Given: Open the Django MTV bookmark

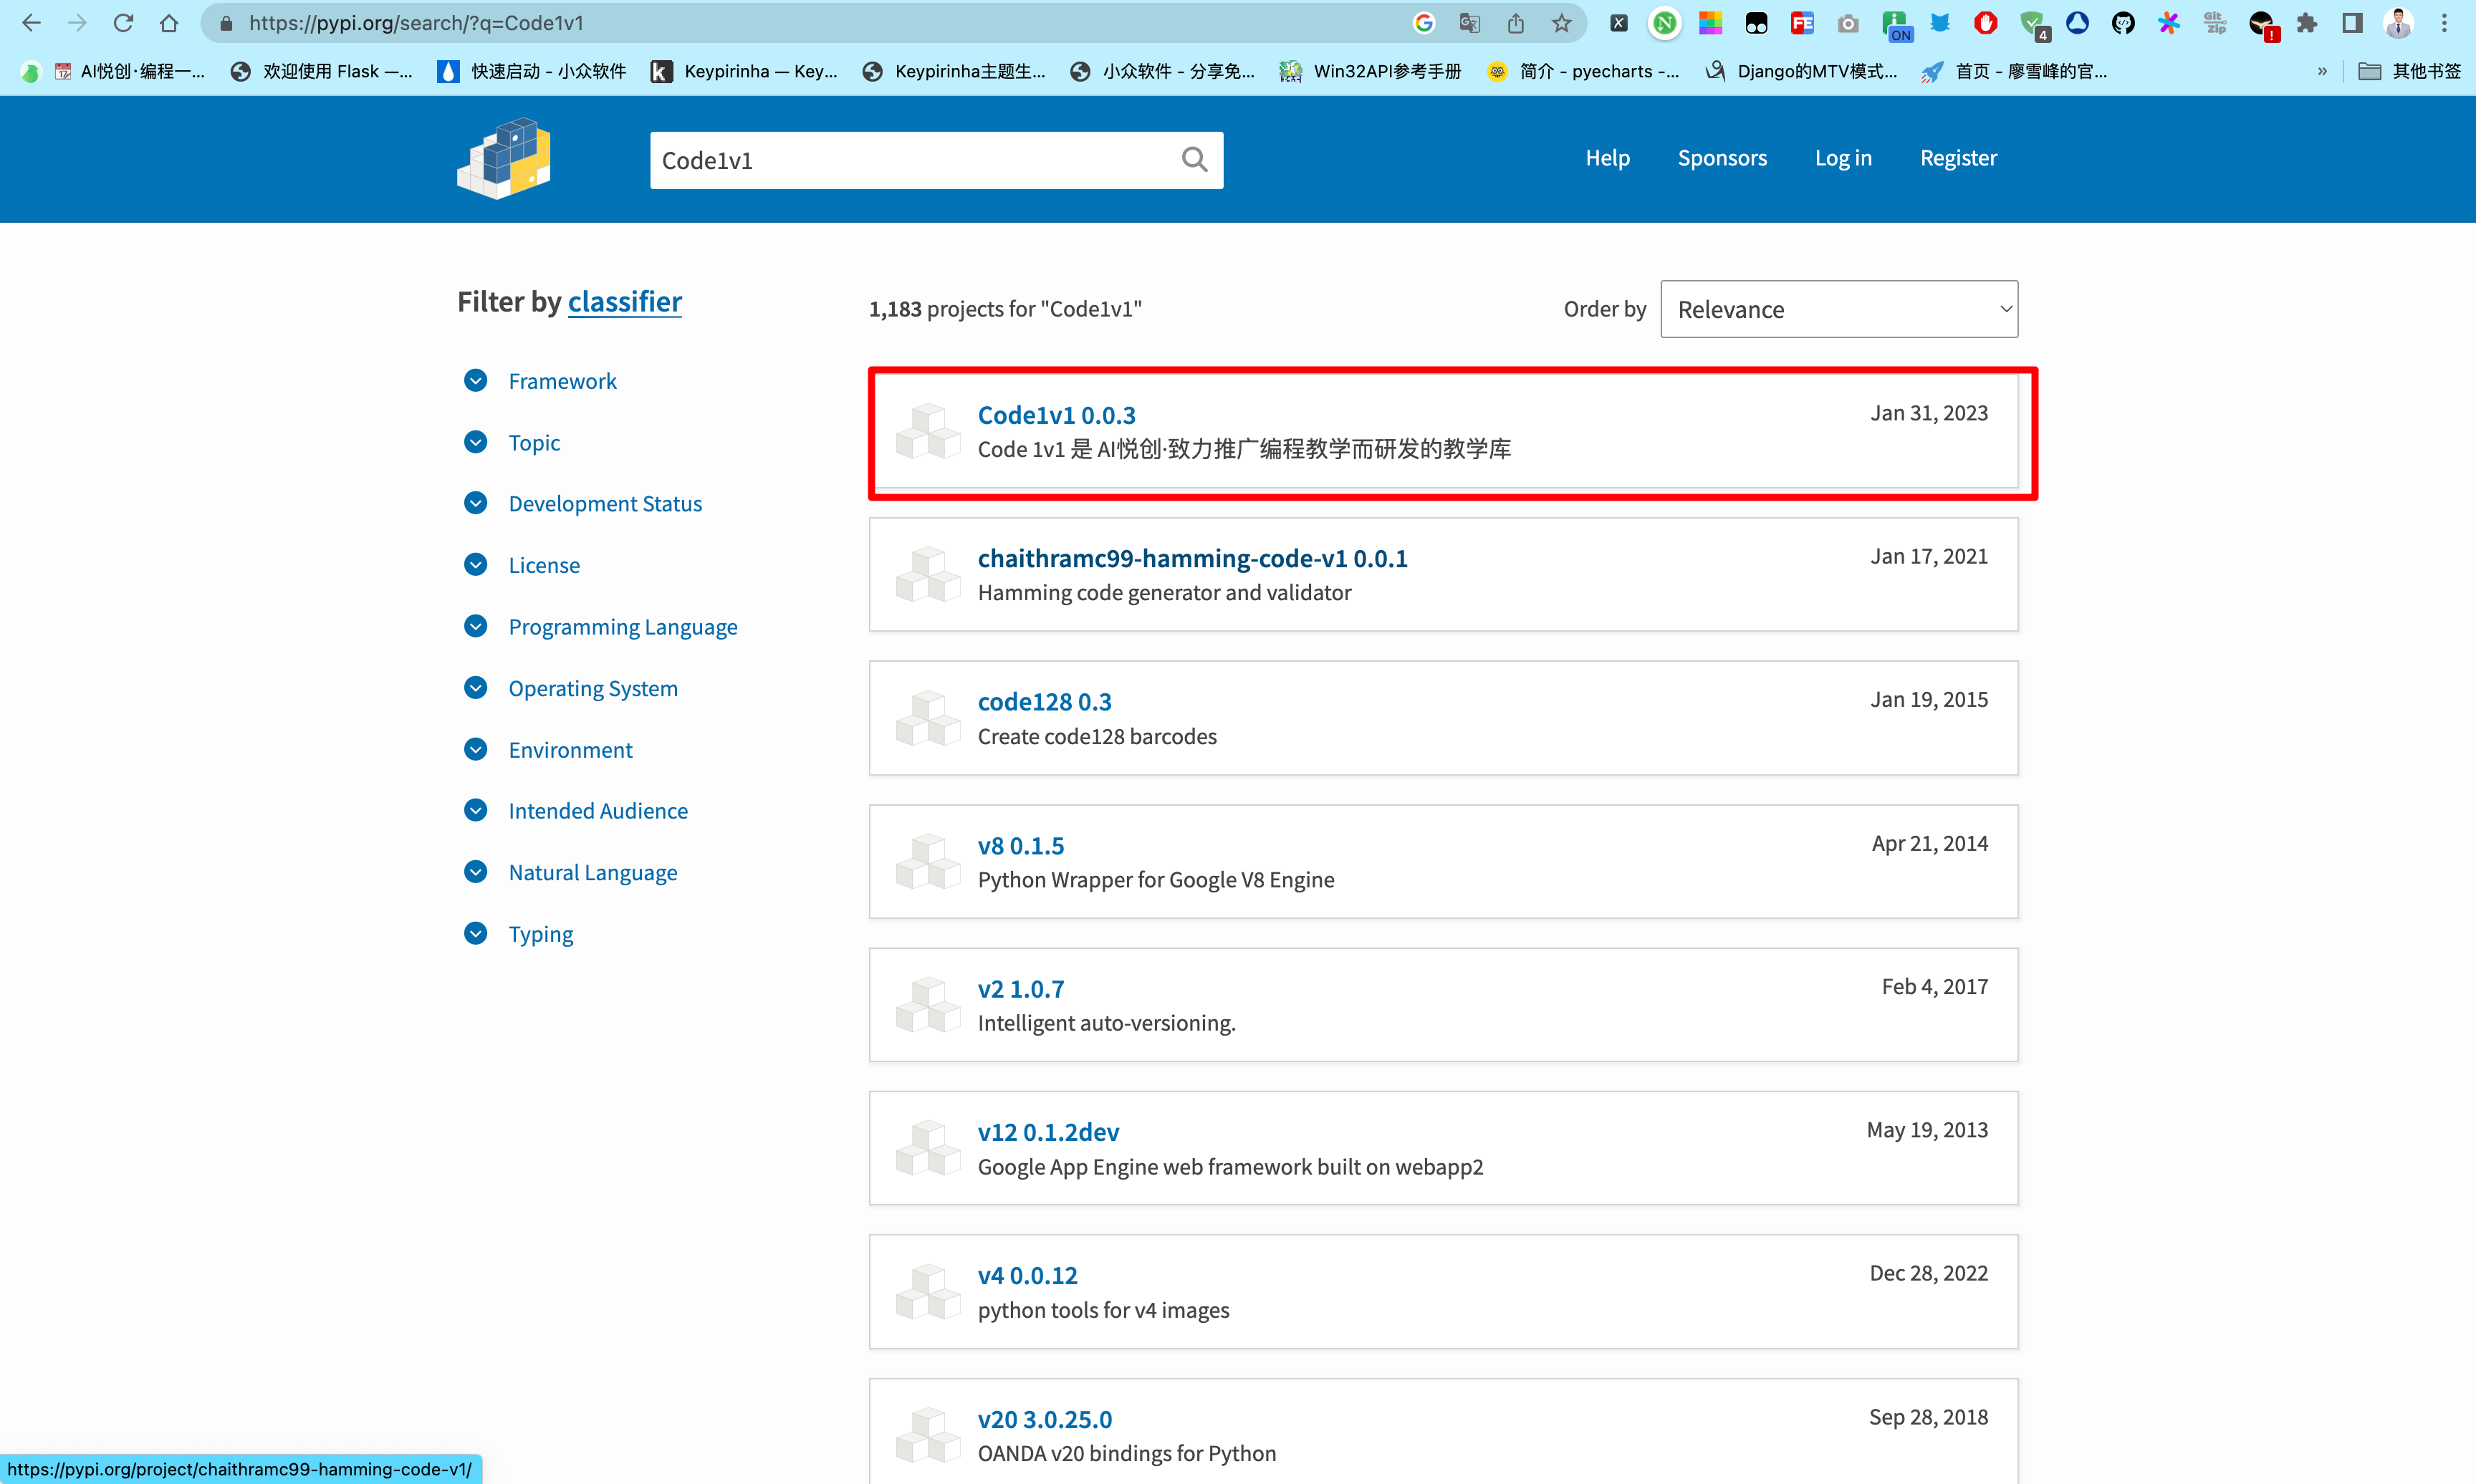Looking at the screenshot, I should pyautogui.click(x=1801, y=71).
